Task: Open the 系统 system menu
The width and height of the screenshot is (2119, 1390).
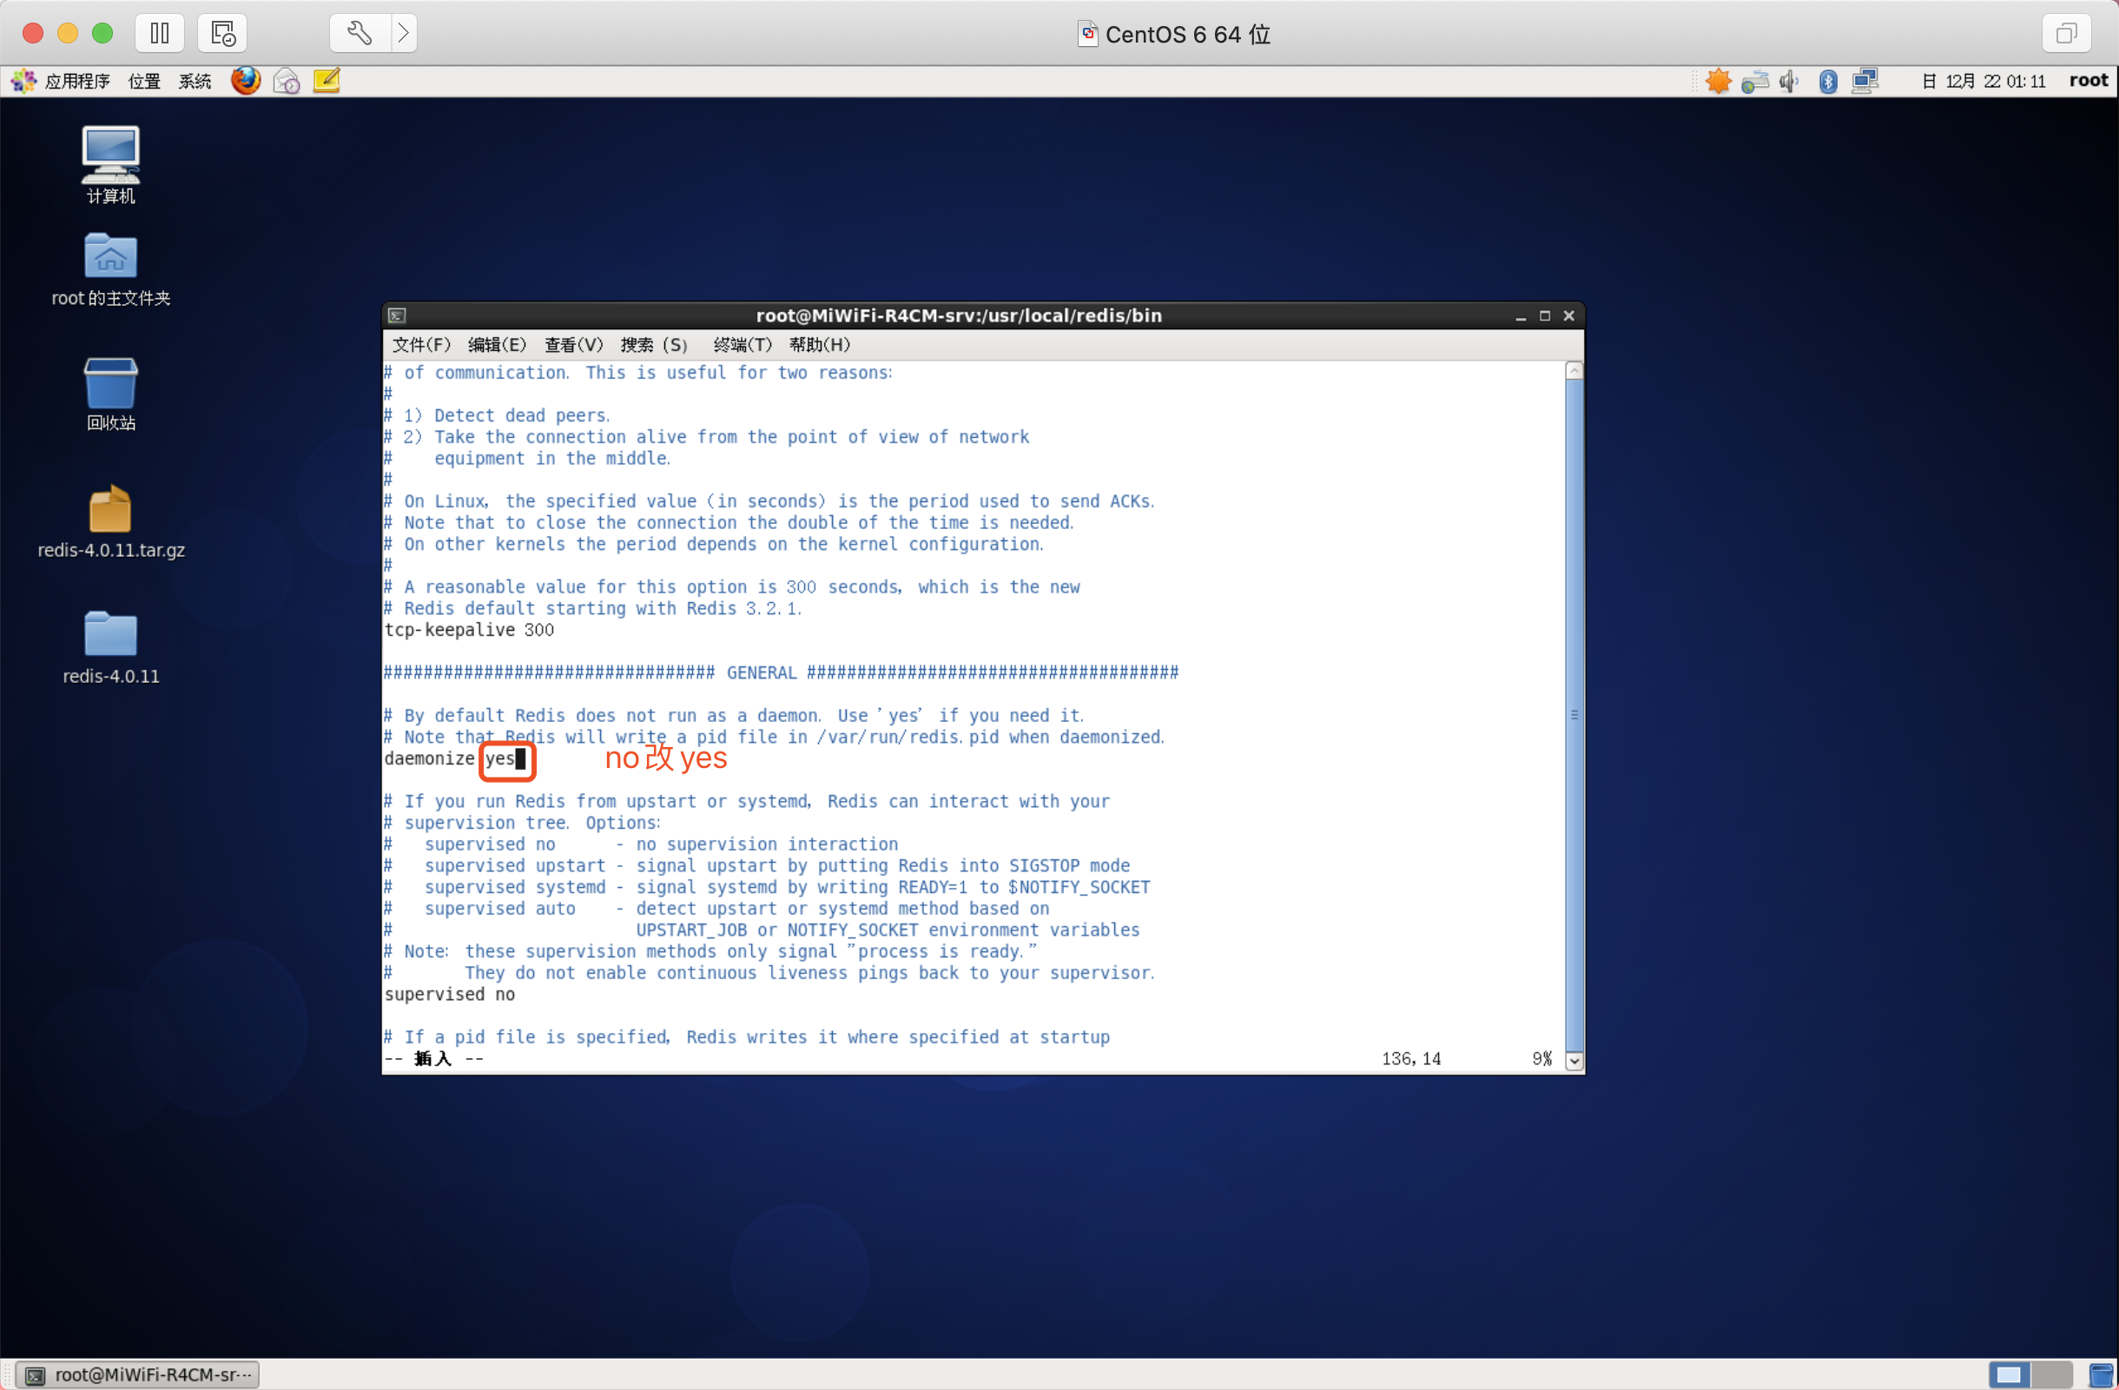Action: pyautogui.click(x=194, y=82)
